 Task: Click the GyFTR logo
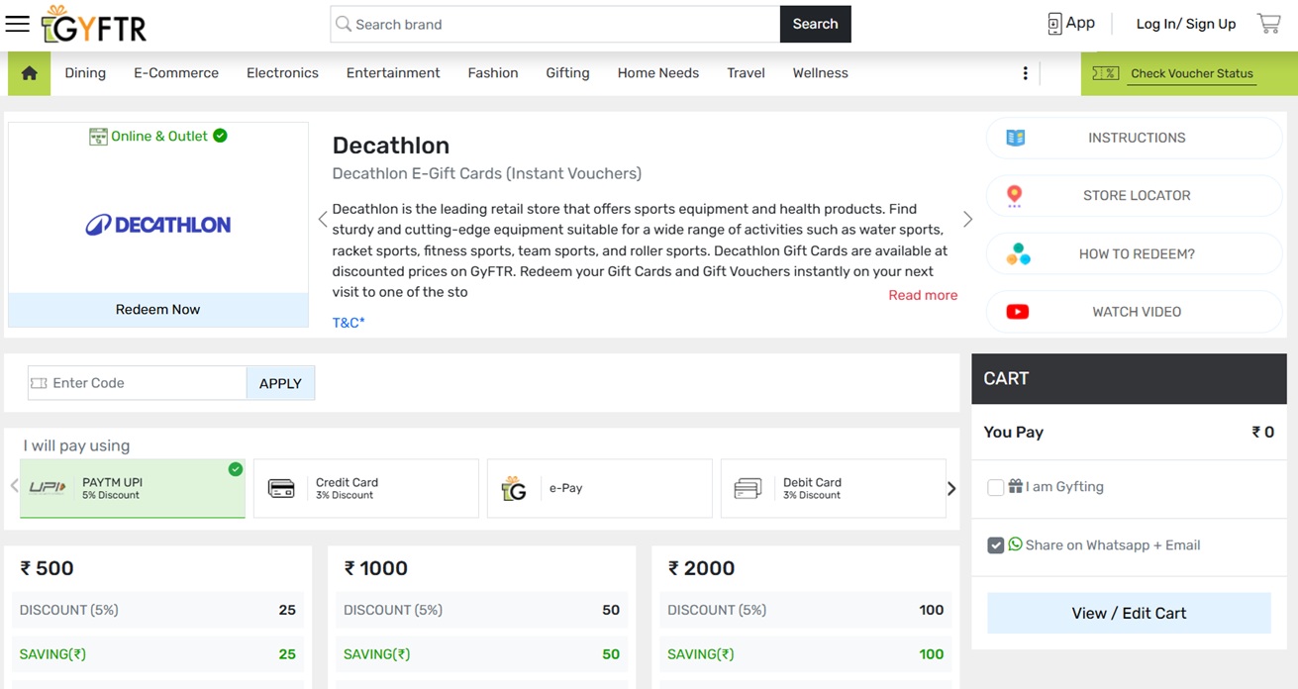(x=95, y=26)
